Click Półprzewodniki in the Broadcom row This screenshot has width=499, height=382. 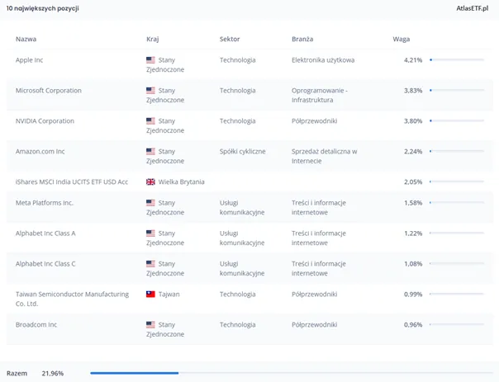point(315,325)
